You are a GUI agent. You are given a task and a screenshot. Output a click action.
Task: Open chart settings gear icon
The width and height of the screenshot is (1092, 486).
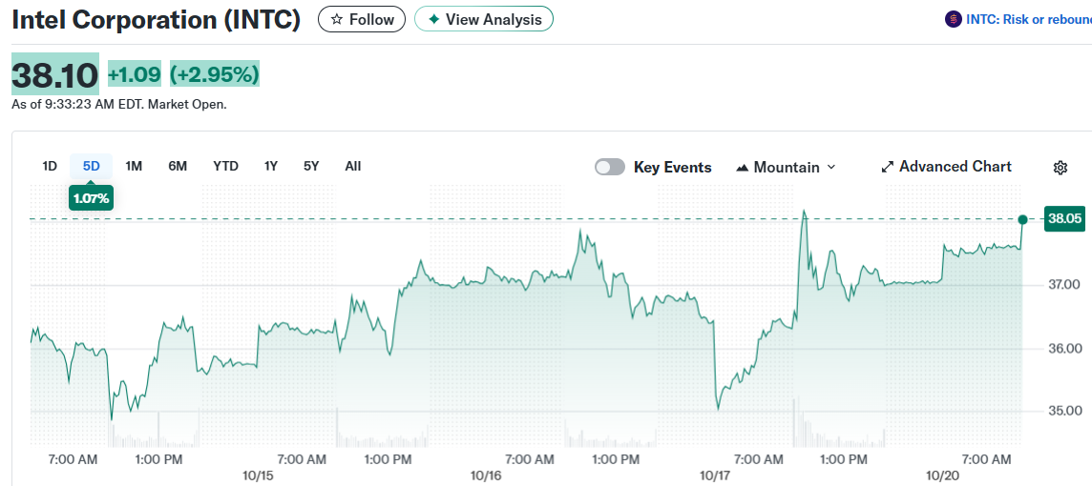(x=1060, y=168)
